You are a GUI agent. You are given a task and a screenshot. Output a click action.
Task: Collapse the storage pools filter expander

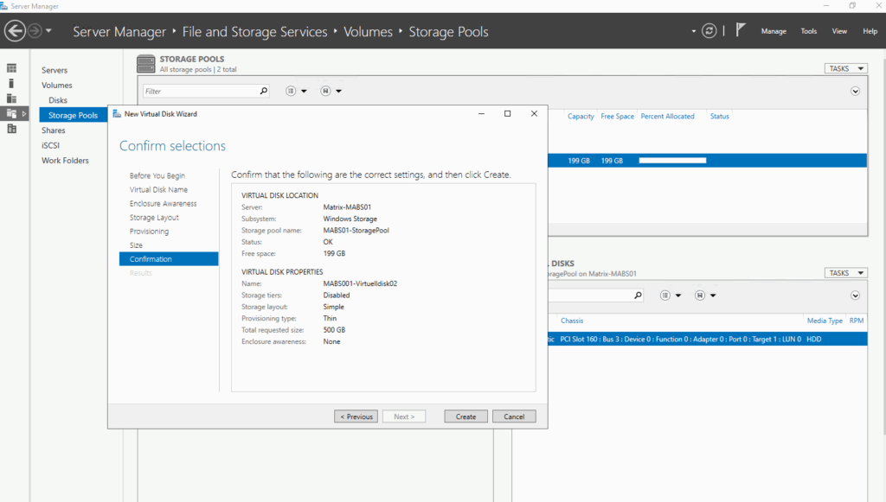pyautogui.click(x=855, y=91)
